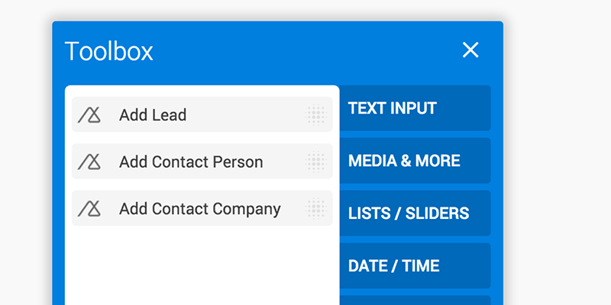Click the Add Contact Person dotted drag handle
The height and width of the screenshot is (305, 611).
pos(316,162)
